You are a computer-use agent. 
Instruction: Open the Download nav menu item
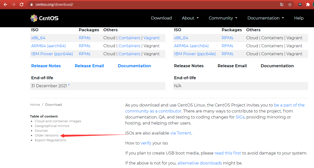[161, 18]
